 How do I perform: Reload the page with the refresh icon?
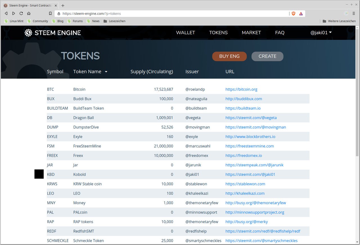click(x=21, y=13)
